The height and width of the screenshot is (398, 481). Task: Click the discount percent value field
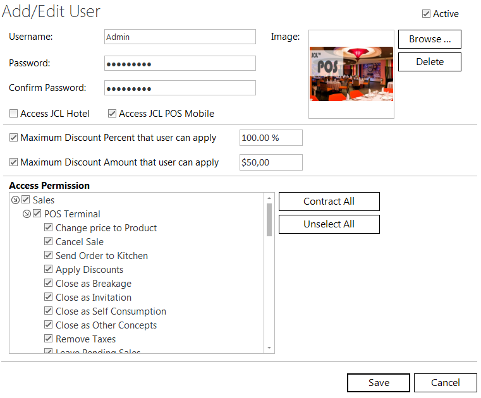(271, 138)
